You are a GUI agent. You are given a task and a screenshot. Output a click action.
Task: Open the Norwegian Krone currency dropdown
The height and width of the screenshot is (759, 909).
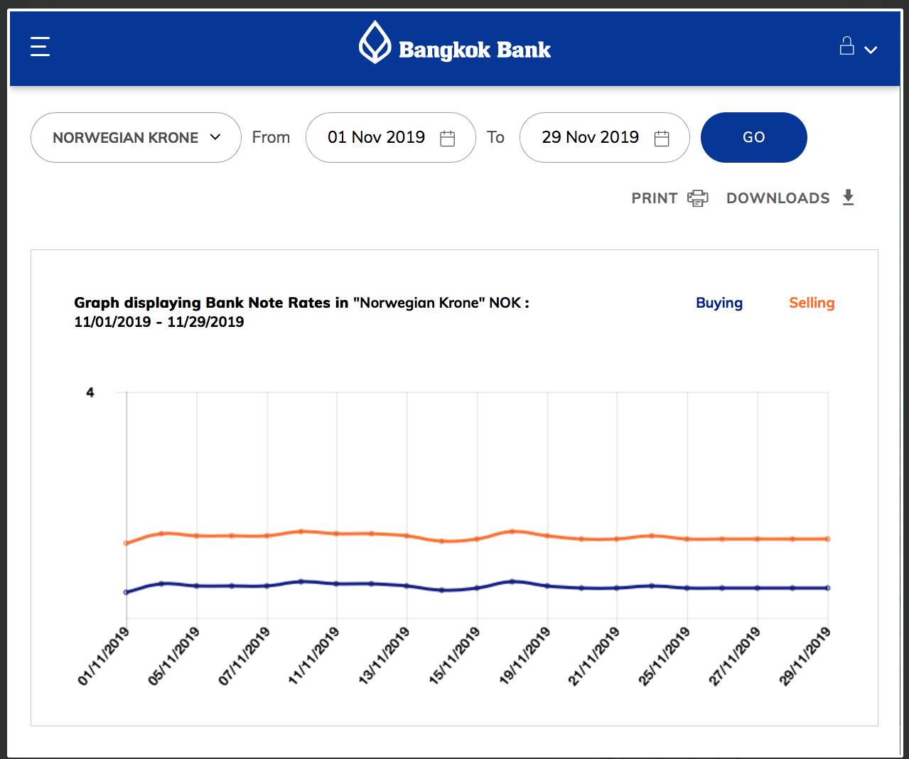pyautogui.click(x=136, y=137)
